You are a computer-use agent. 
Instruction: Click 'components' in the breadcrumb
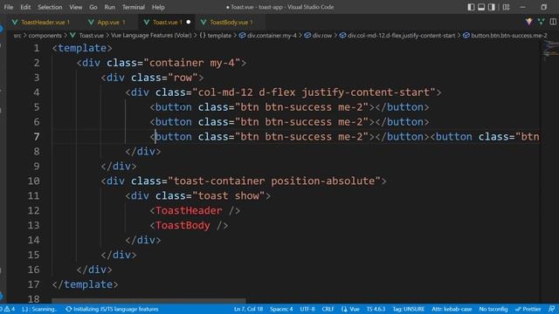[45, 35]
